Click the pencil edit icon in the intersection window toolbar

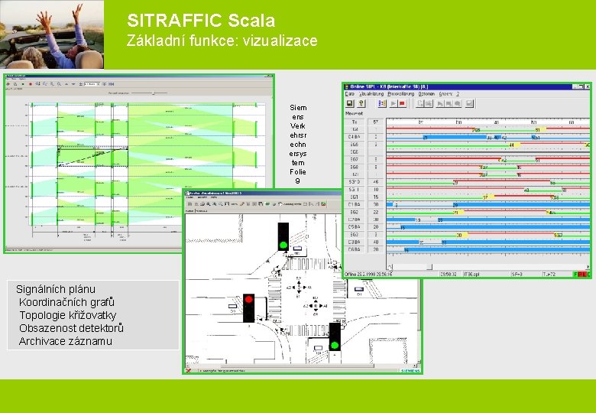click(242, 204)
